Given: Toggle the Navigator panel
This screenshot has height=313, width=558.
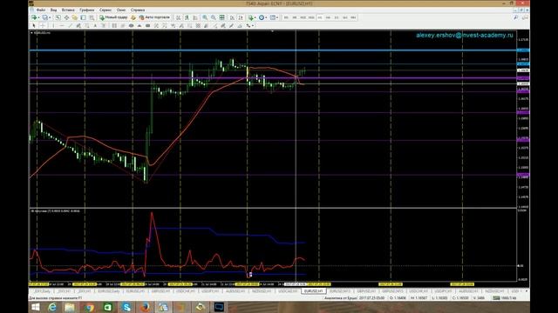Looking at the screenshot, I should point(74,17).
